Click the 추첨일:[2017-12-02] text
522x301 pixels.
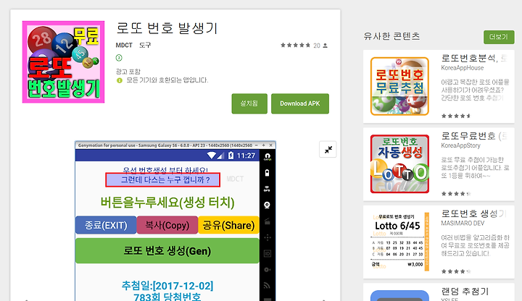tap(167, 286)
